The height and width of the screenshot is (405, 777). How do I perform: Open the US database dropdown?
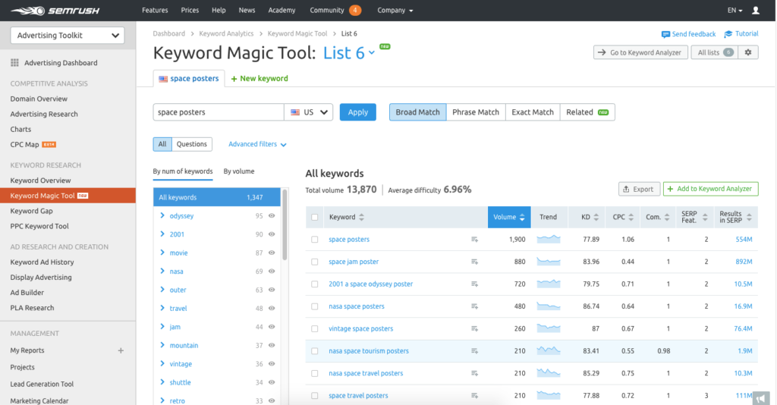click(309, 112)
